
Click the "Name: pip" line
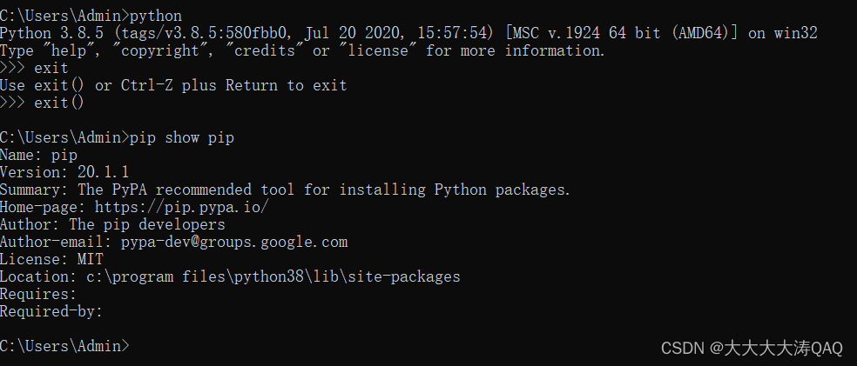38,155
